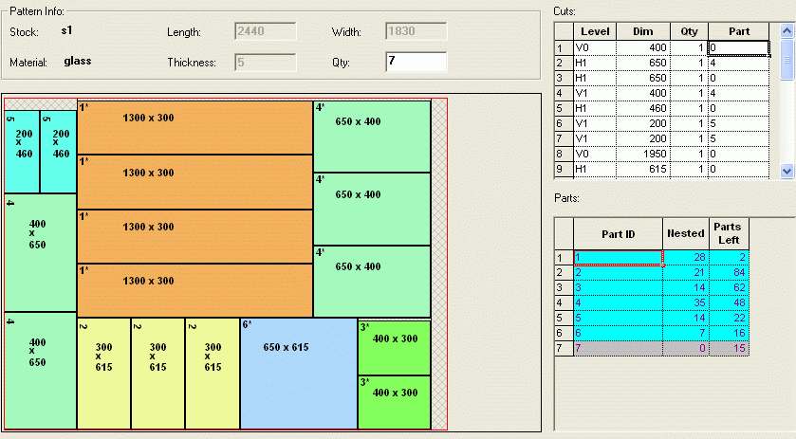Click the Qty input field showing 7
This screenshot has height=439, width=796.
tap(416, 63)
